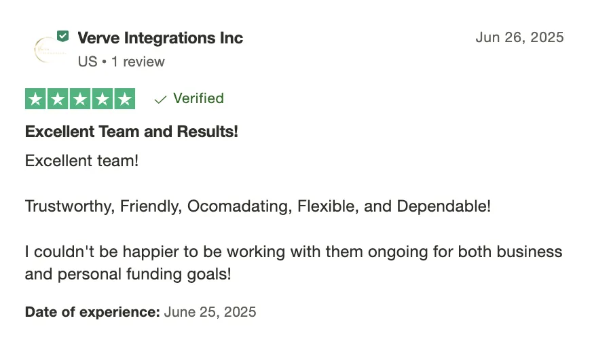Click the US country label
Viewport: 592px width, 350px height.
pyautogui.click(x=88, y=62)
